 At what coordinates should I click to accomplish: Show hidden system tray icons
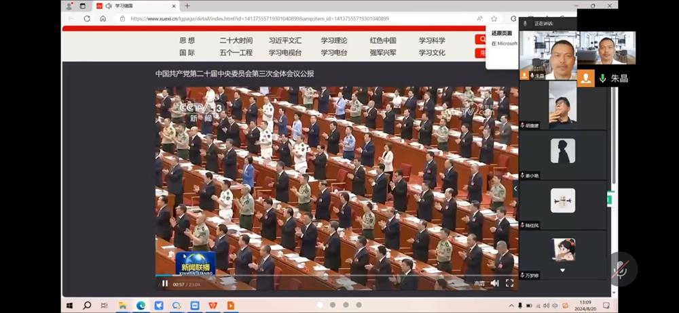(x=511, y=306)
